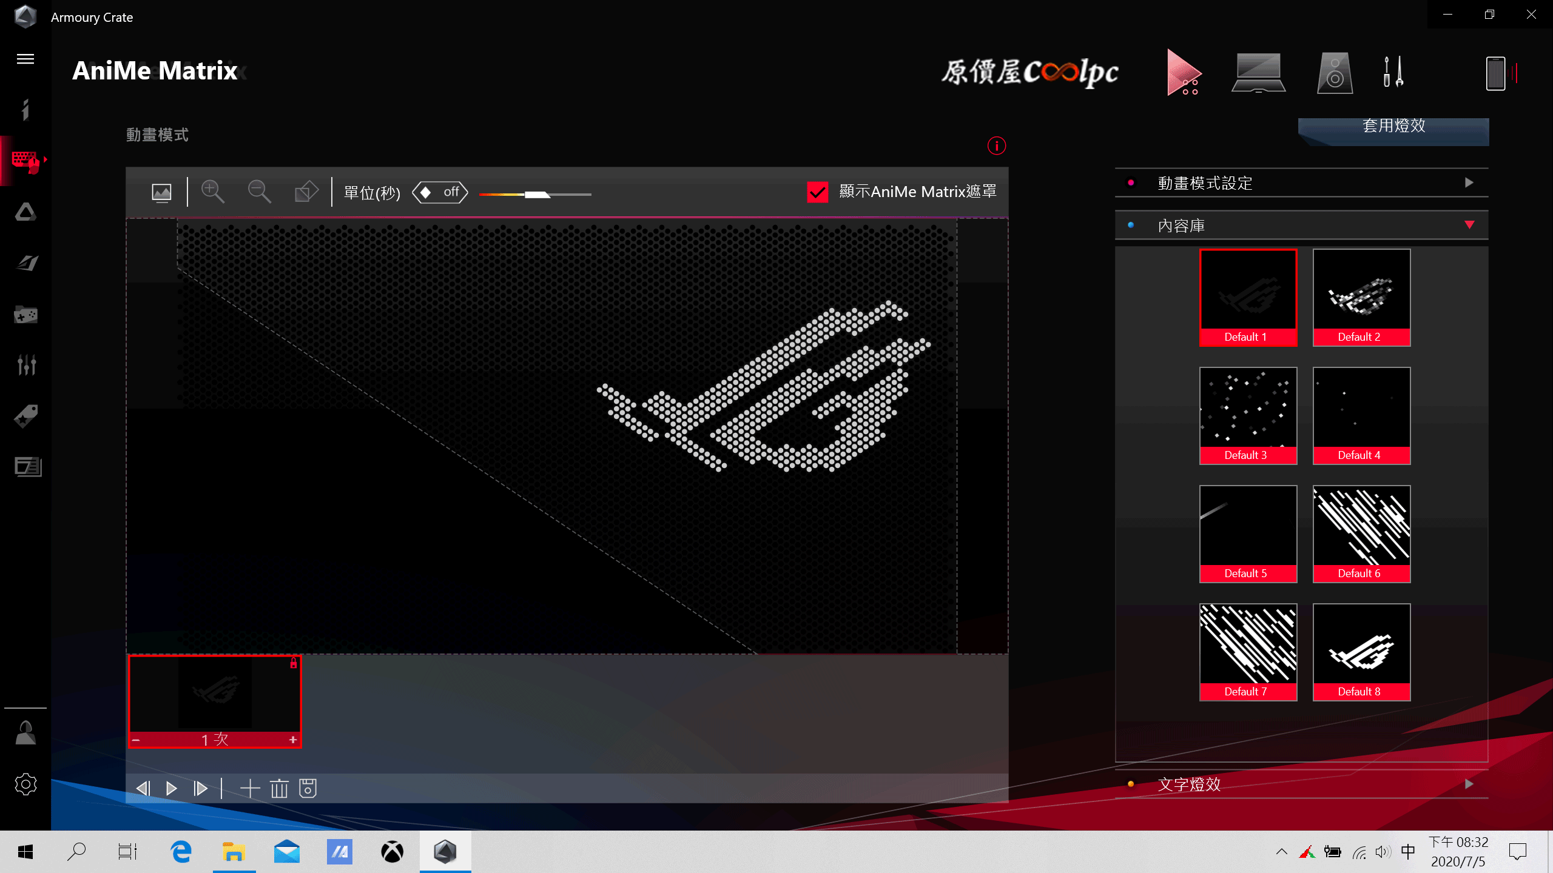Select the 內容庫 panel header
Viewport: 1553px width, 873px height.
(x=1302, y=226)
